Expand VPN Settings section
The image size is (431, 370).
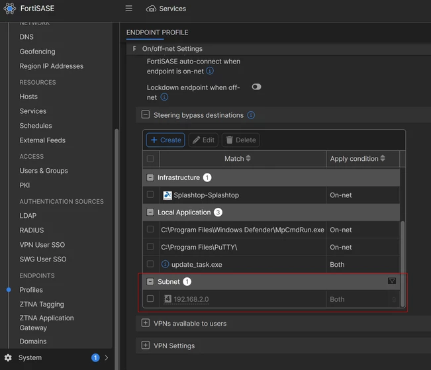[146, 345]
